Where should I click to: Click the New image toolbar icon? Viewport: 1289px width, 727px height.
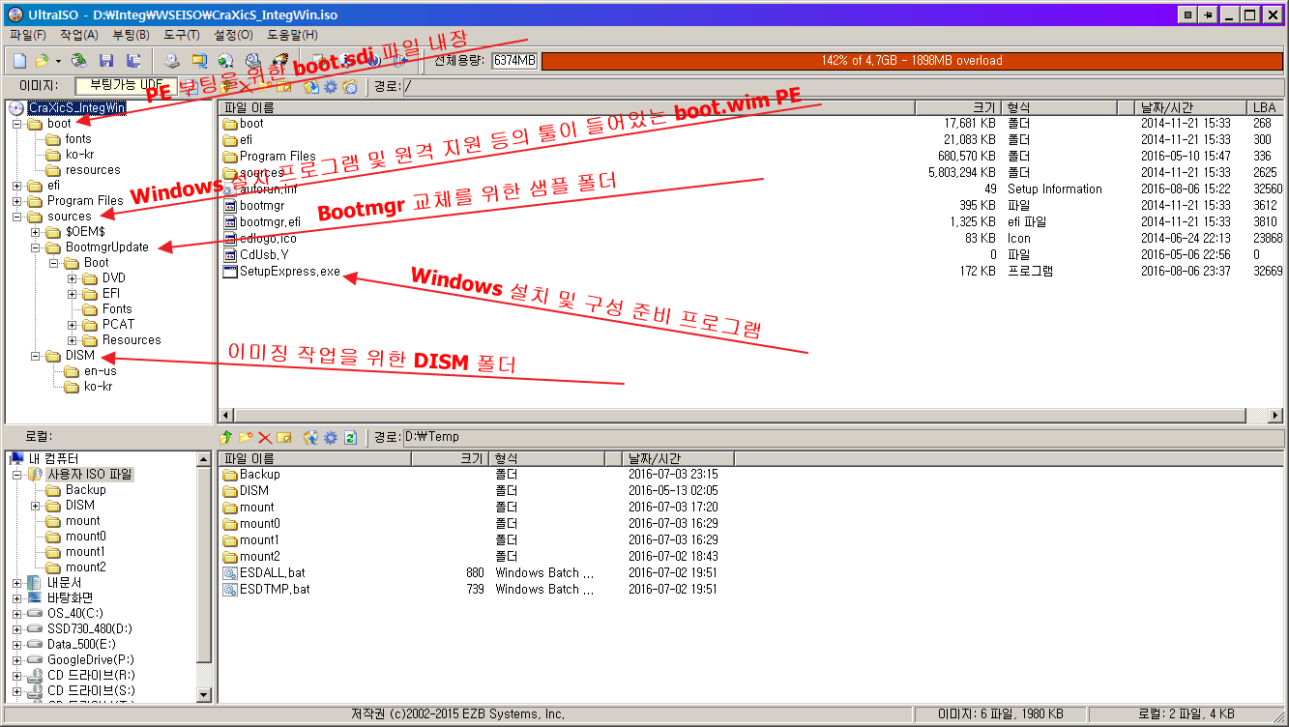(19, 61)
